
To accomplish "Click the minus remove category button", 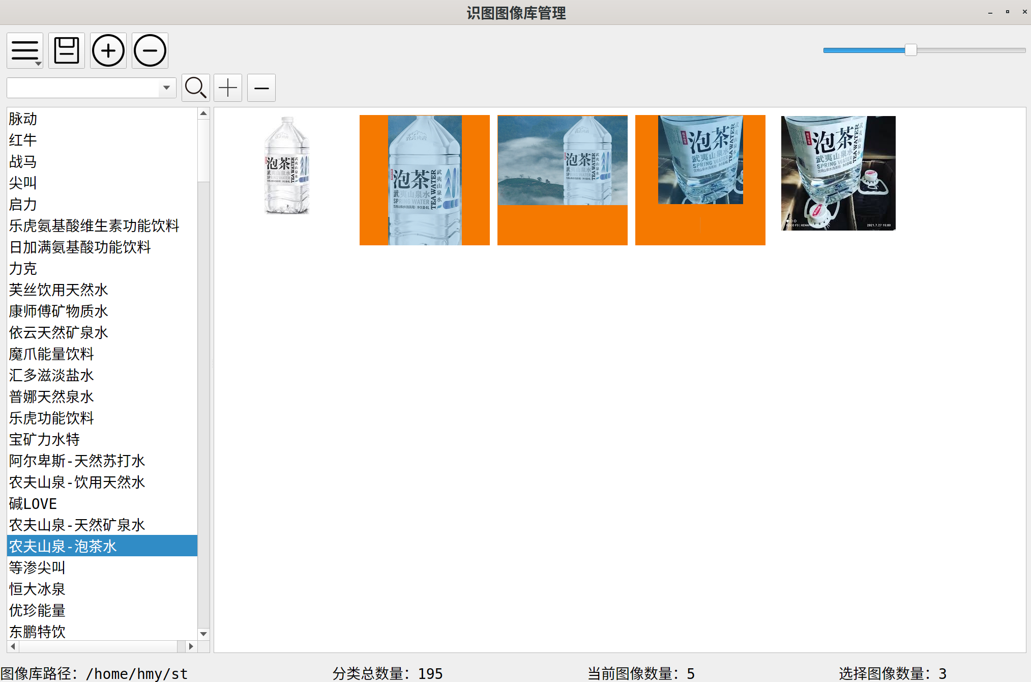I will point(261,88).
